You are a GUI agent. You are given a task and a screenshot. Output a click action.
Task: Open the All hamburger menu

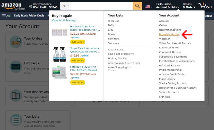coord(6,16)
